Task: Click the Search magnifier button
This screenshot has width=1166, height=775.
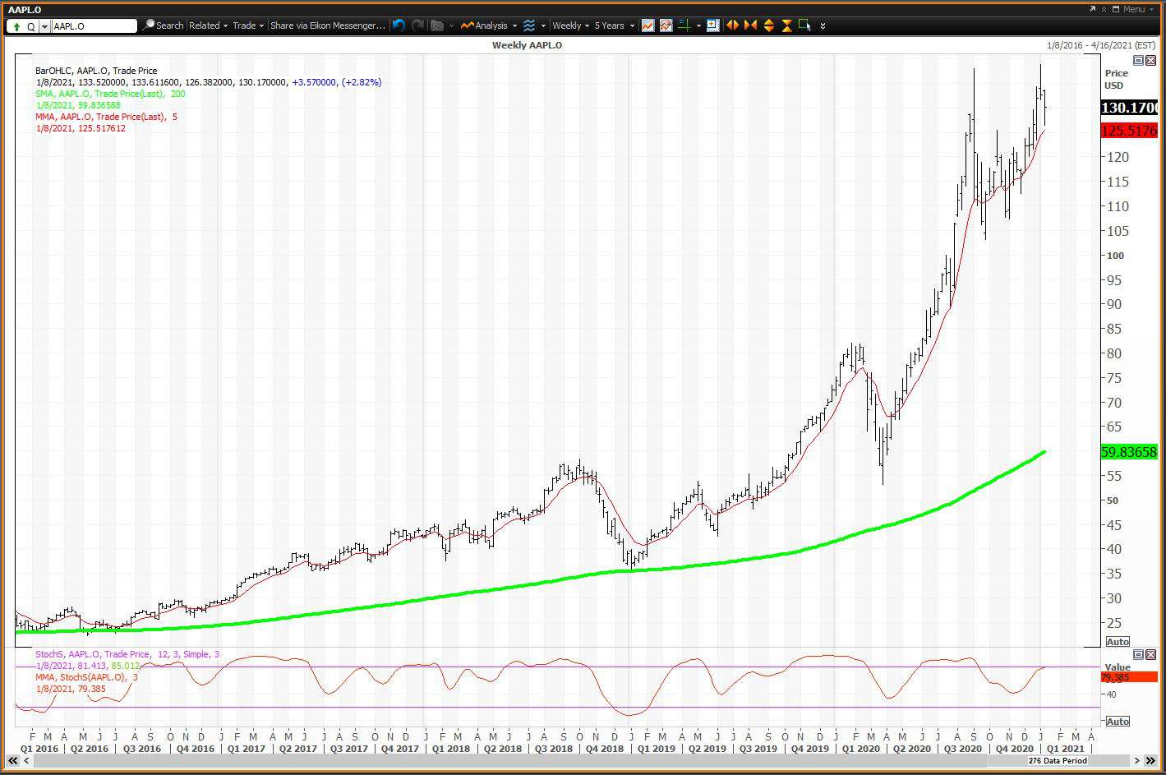Action: [x=163, y=25]
